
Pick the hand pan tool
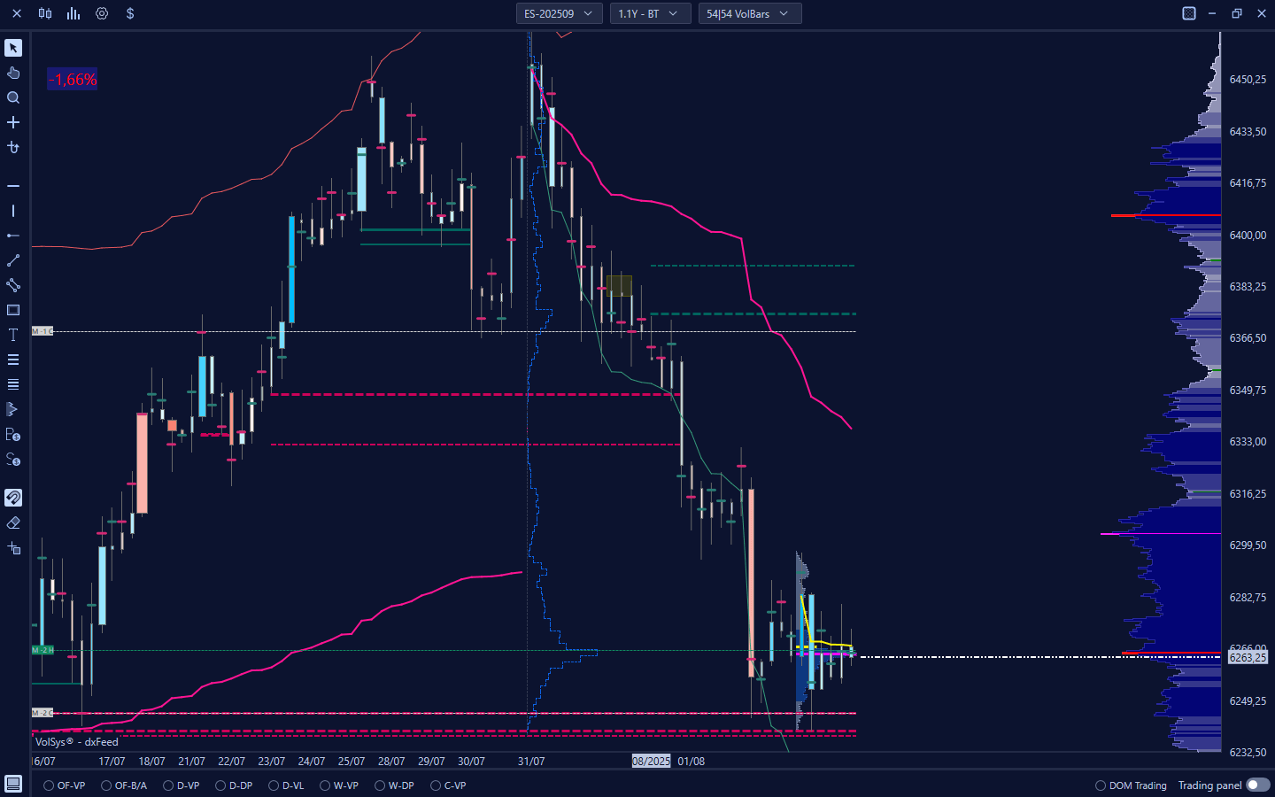(13, 73)
